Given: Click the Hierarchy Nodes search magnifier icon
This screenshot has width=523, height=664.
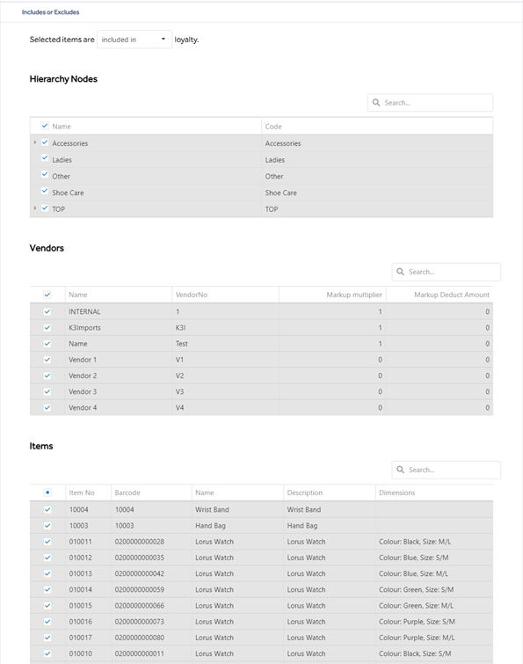Looking at the screenshot, I should pyautogui.click(x=376, y=103).
